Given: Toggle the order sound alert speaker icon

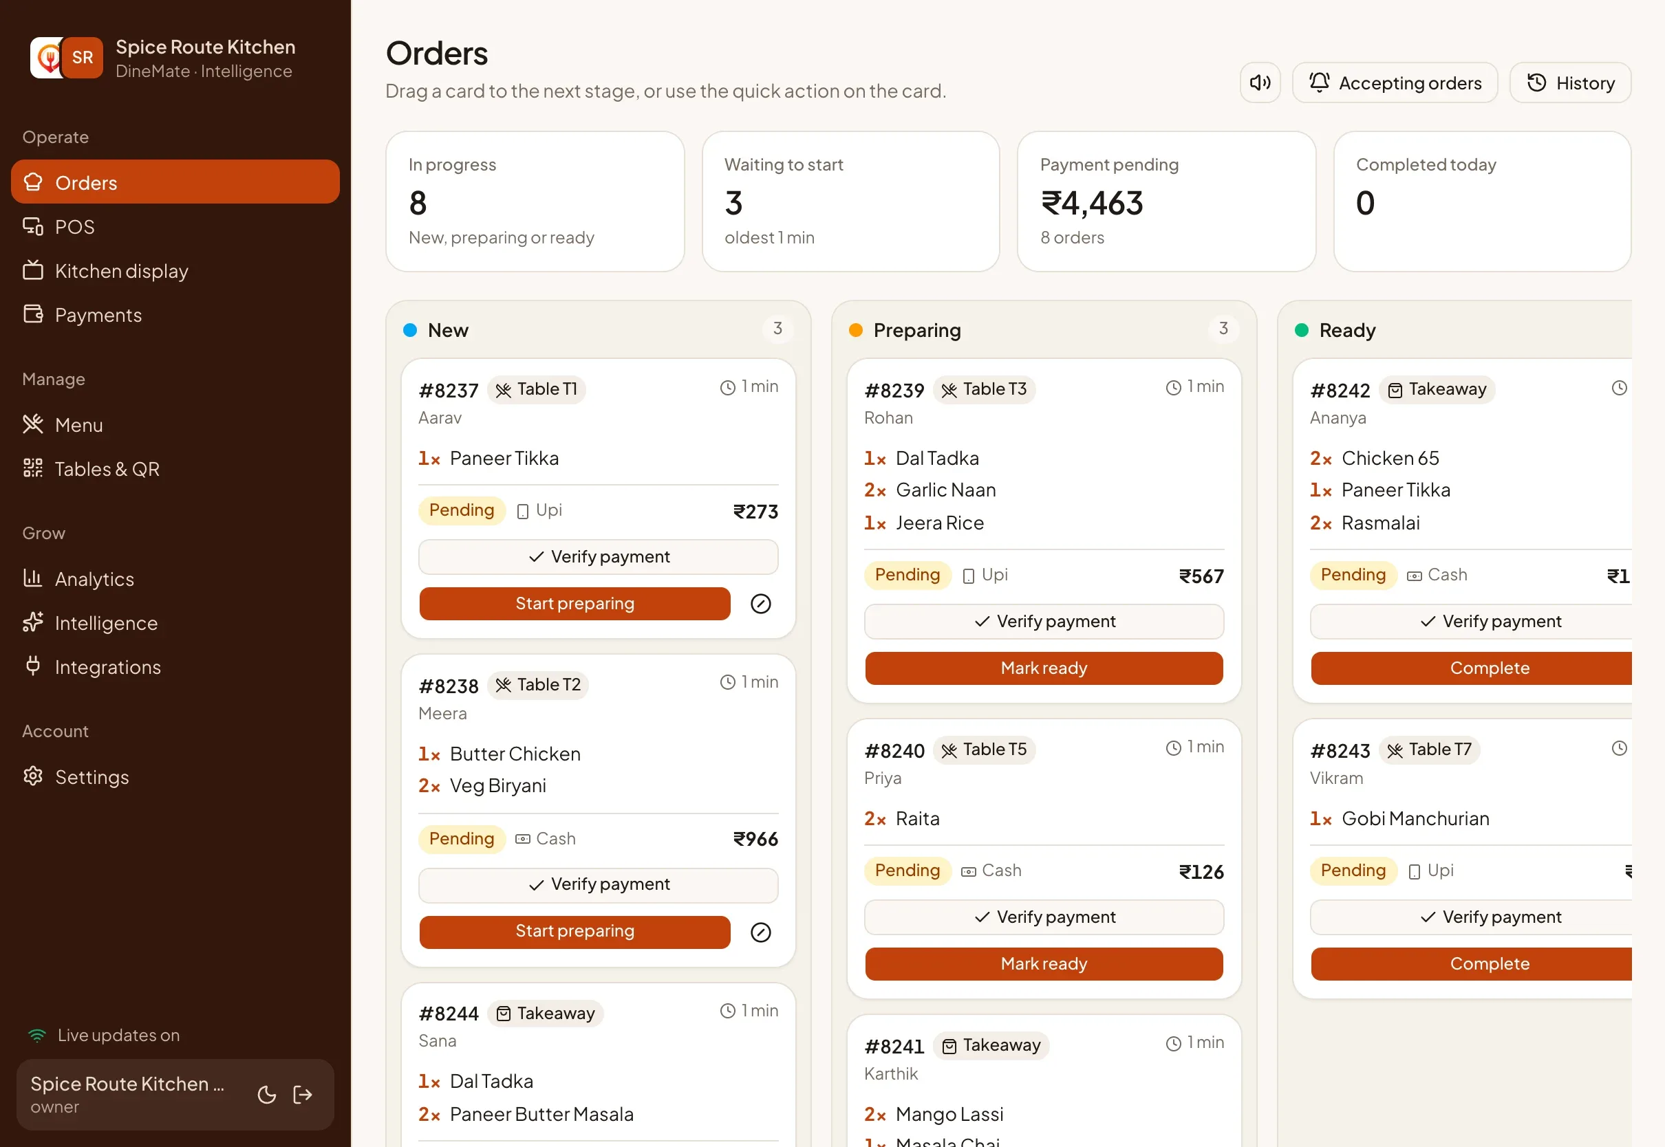Looking at the screenshot, I should pyautogui.click(x=1260, y=83).
